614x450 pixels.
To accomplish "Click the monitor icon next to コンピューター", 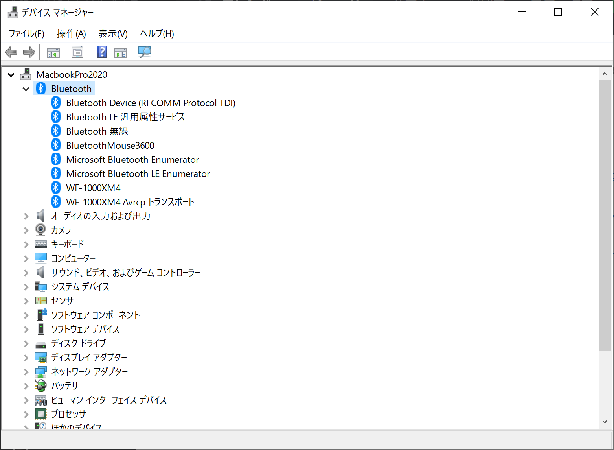I will [41, 258].
